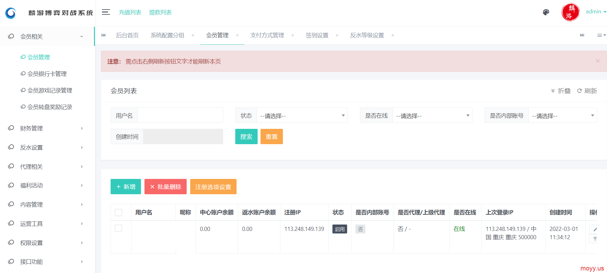Expand the 代理相关 sidebar menu

click(x=47, y=166)
